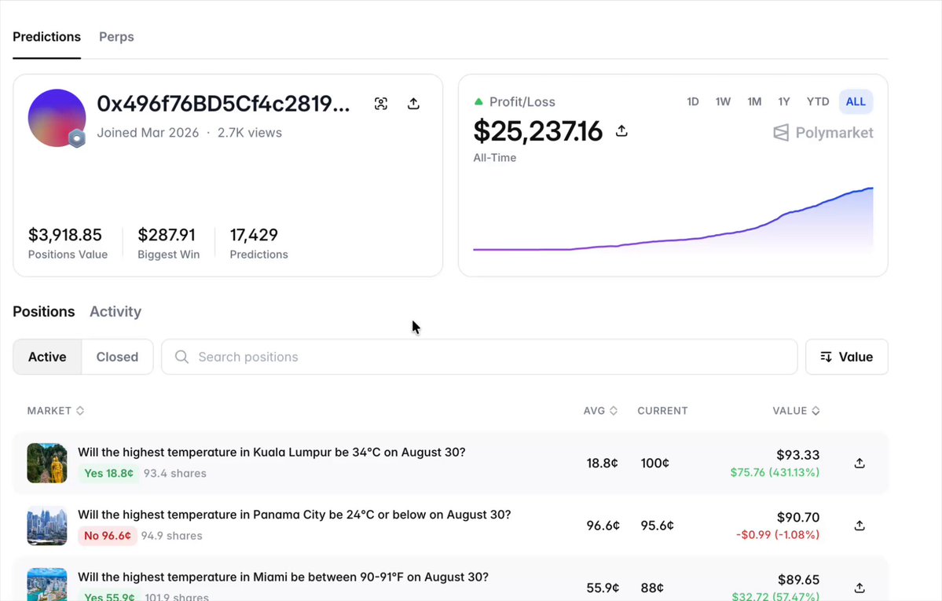Show Active positions

pyautogui.click(x=47, y=357)
